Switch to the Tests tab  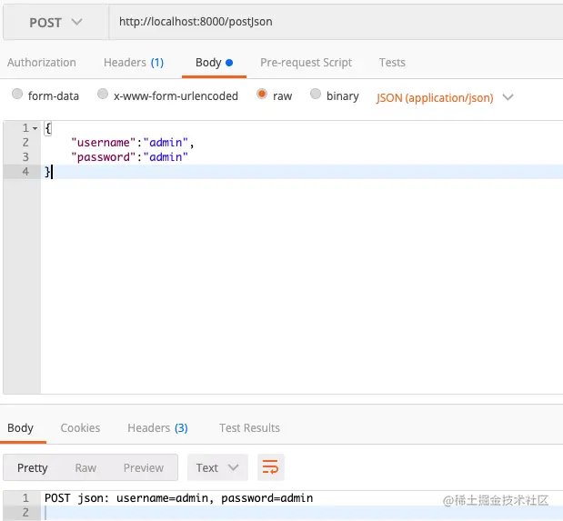(x=392, y=63)
